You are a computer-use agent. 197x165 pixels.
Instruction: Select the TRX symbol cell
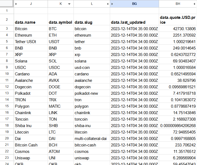pos(61,100)
